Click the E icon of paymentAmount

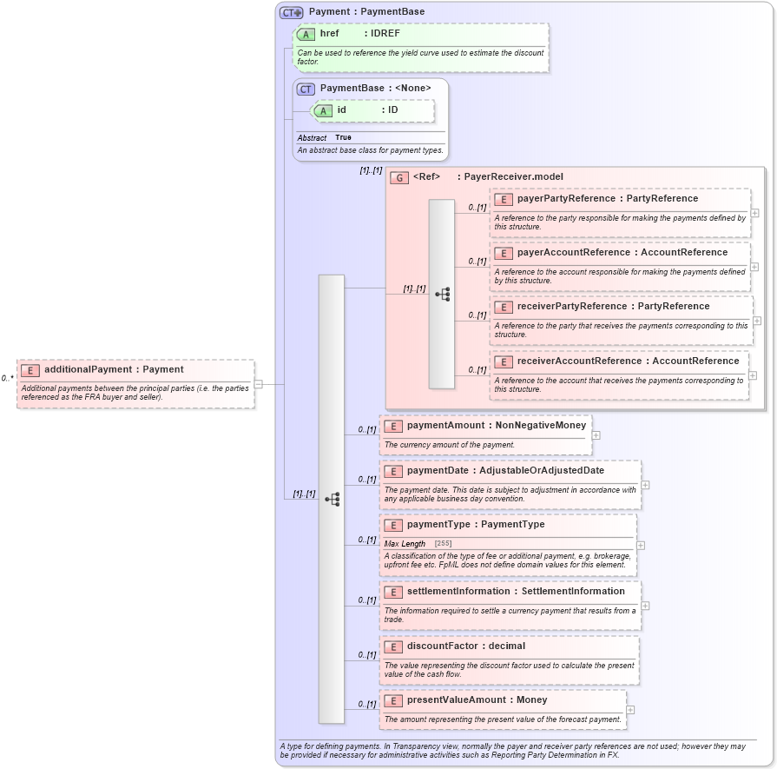point(393,426)
